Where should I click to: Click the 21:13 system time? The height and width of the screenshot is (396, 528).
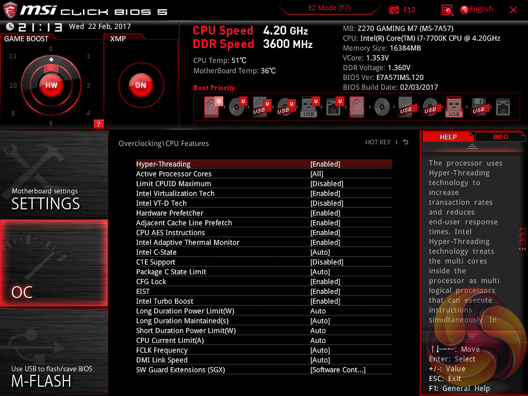[40, 27]
